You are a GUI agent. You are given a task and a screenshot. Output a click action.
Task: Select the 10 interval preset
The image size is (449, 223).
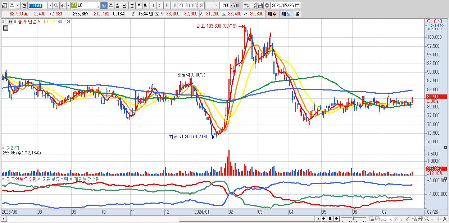173,5
